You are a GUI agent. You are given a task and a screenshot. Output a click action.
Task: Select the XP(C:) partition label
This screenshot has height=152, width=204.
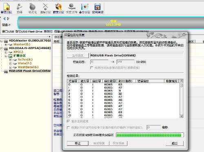click(x=18, y=52)
